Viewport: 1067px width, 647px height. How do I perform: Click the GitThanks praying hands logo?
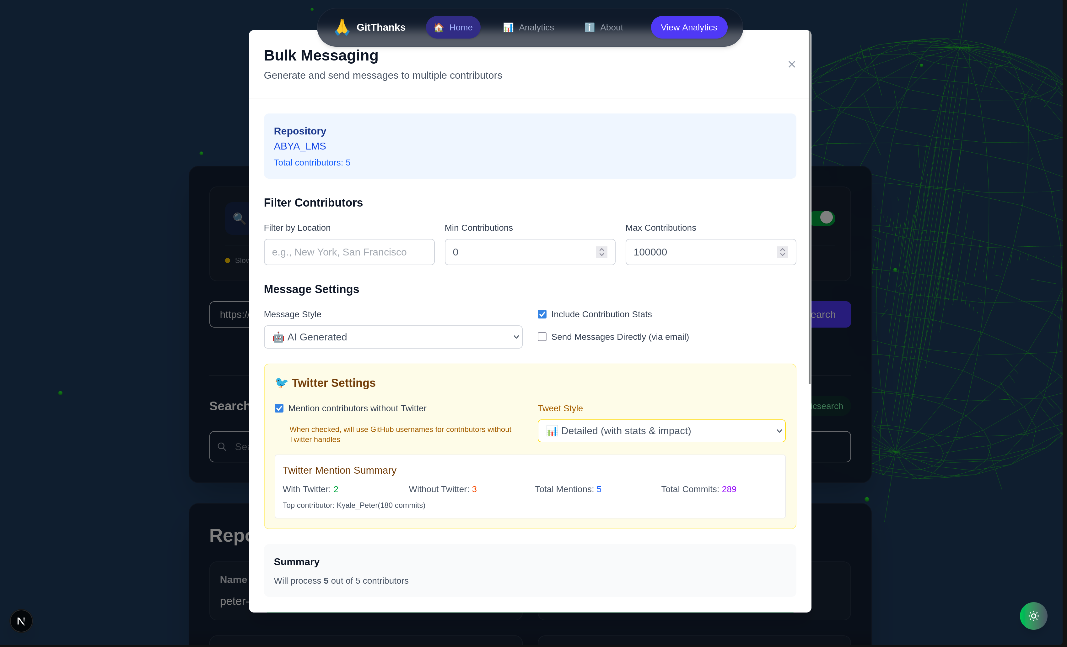[x=342, y=27]
